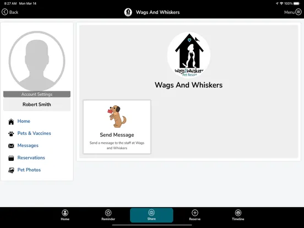Tap the profile avatar placeholder
The height and width of the screenshot is (228, 304).
click(x=37, y=61)
